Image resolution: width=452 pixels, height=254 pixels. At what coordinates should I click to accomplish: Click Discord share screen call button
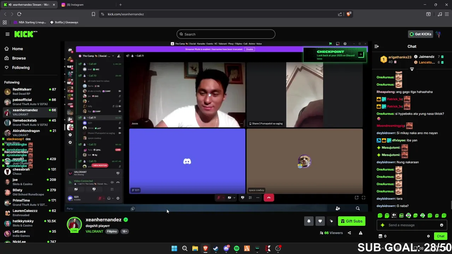coord(243,198)
